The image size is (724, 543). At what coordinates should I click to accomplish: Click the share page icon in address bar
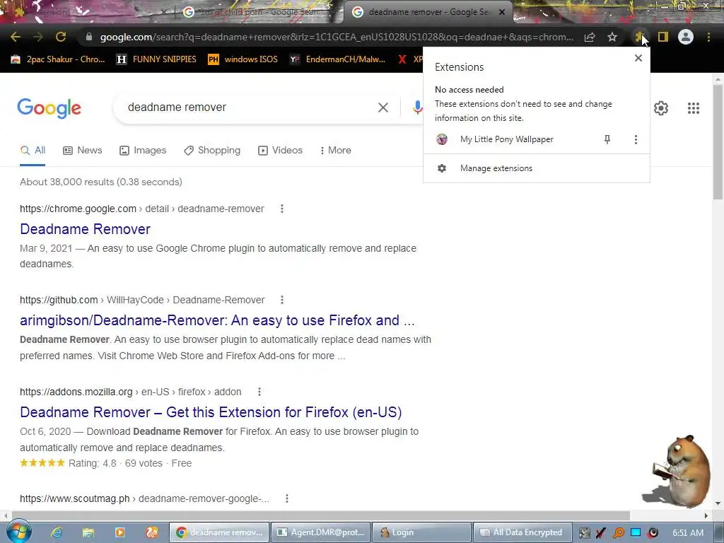[590, 37]
